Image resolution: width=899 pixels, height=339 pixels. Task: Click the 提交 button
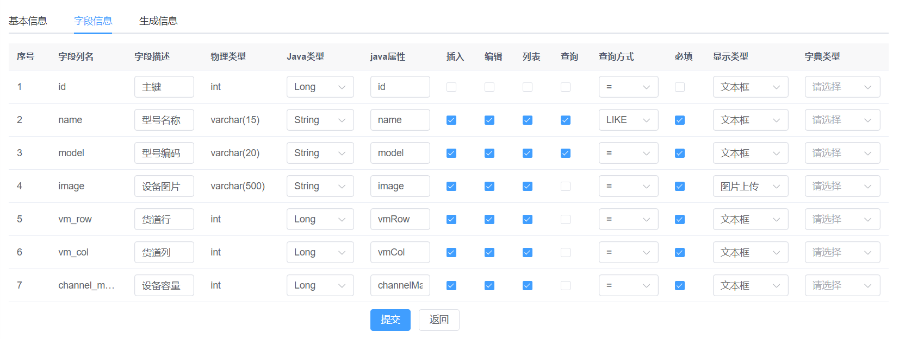390,320
